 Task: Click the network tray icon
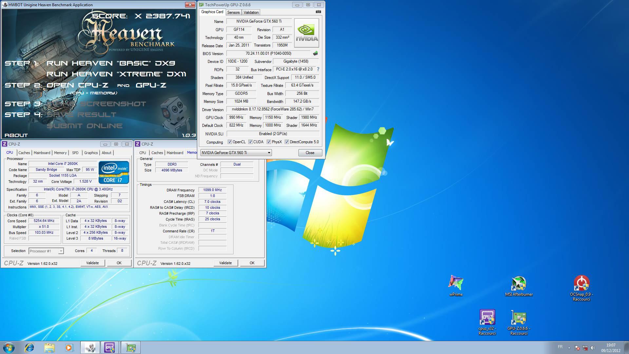tap(585, 348)
